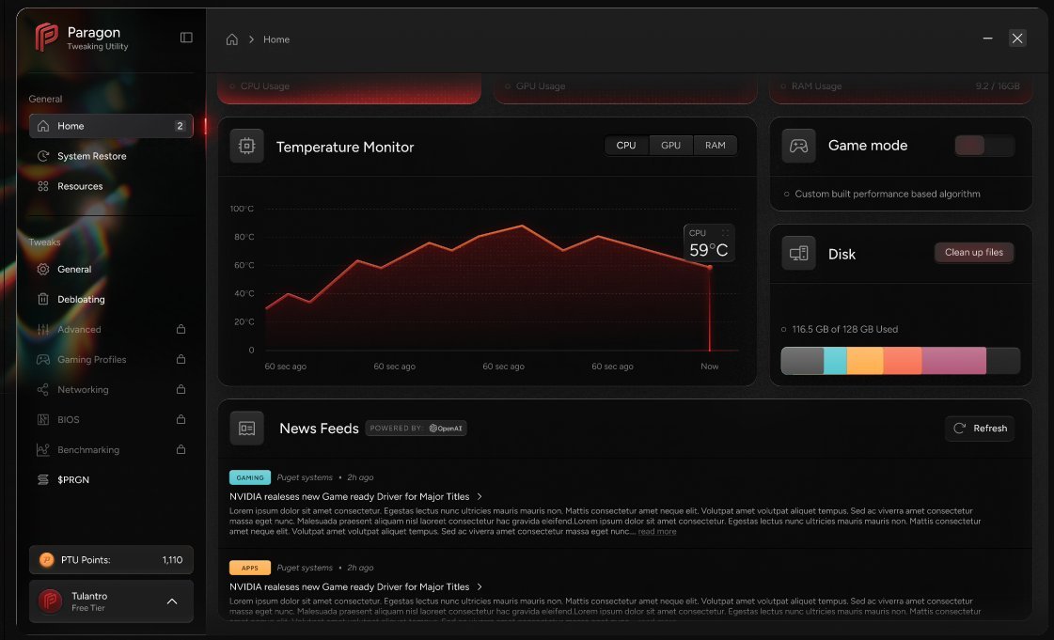
Task: Switch temperature monitor to GPU tab
Action: coord(670,146)
